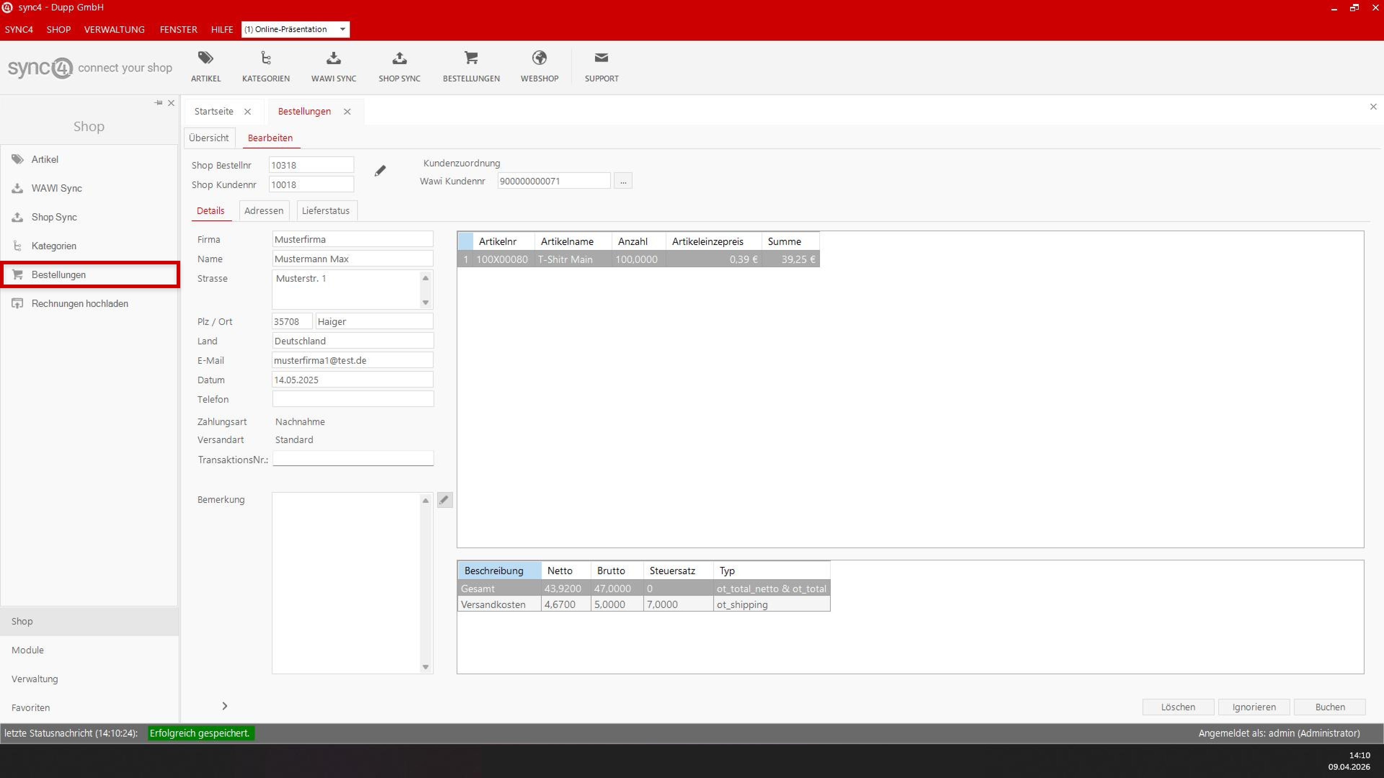The width and height of the screenshot is (1384, 778).
Task: Select Rechnungen hochladen in the sidebar
Action: point(79,303)
